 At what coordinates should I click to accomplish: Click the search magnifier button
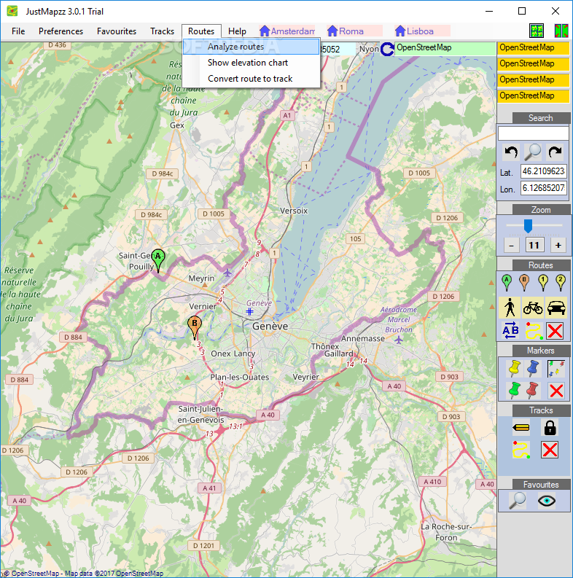pyautogui.click(x=533, y=152)
